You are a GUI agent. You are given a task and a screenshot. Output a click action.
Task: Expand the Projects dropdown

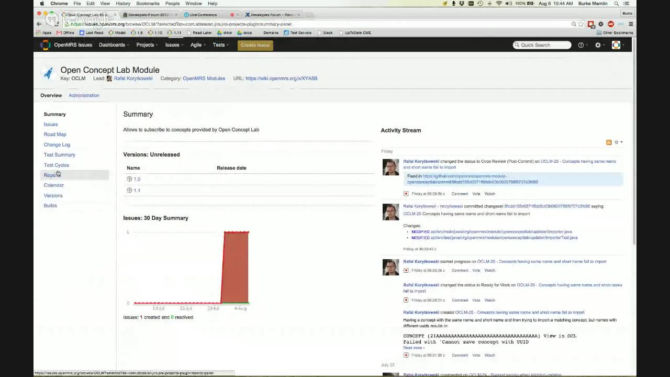147,45
